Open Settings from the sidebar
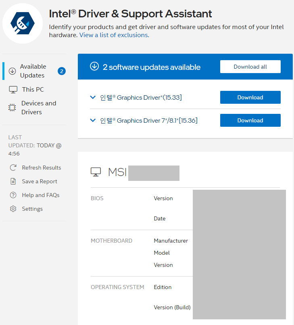 32,209
